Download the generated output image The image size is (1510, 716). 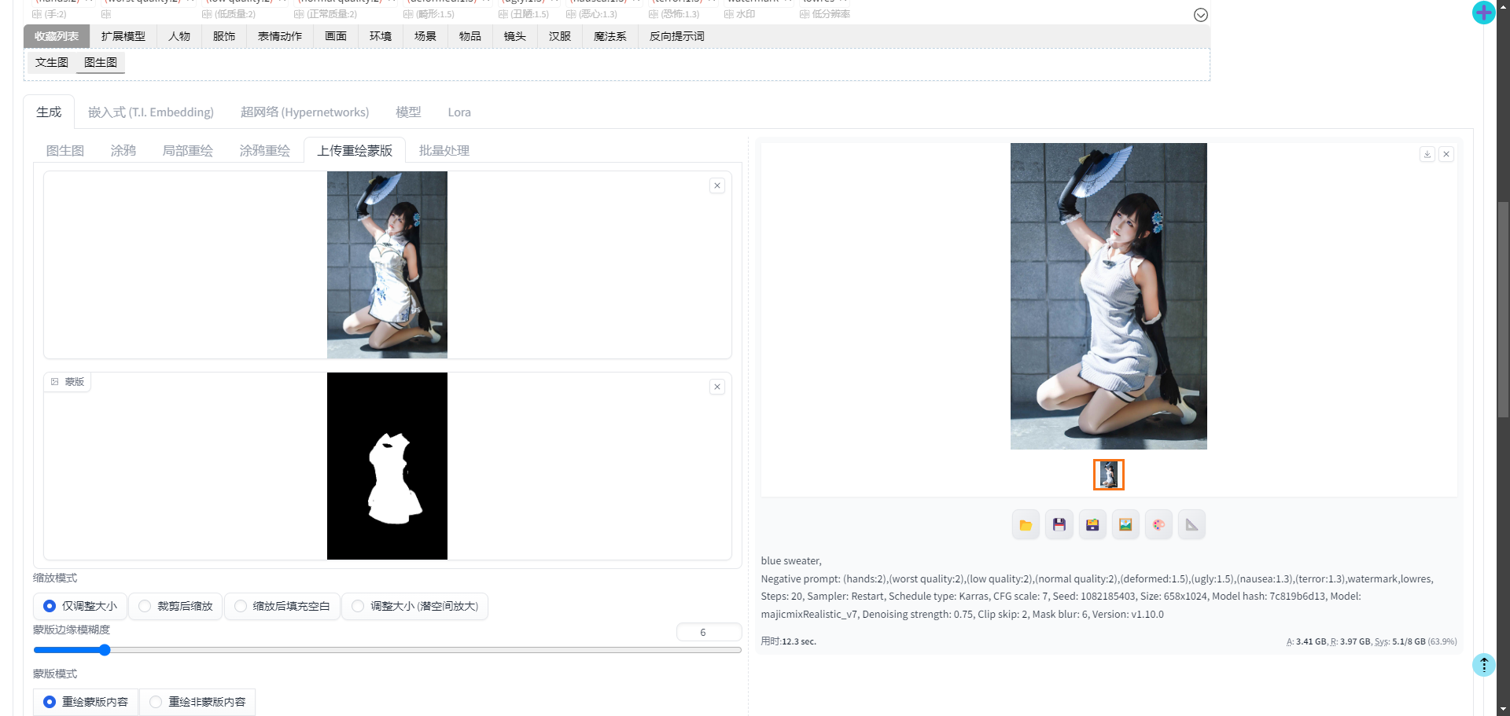1427,154
